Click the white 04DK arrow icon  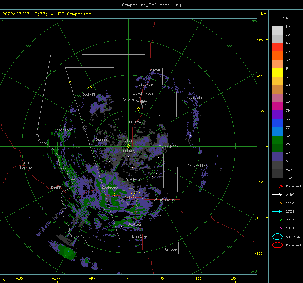(277, 195)
